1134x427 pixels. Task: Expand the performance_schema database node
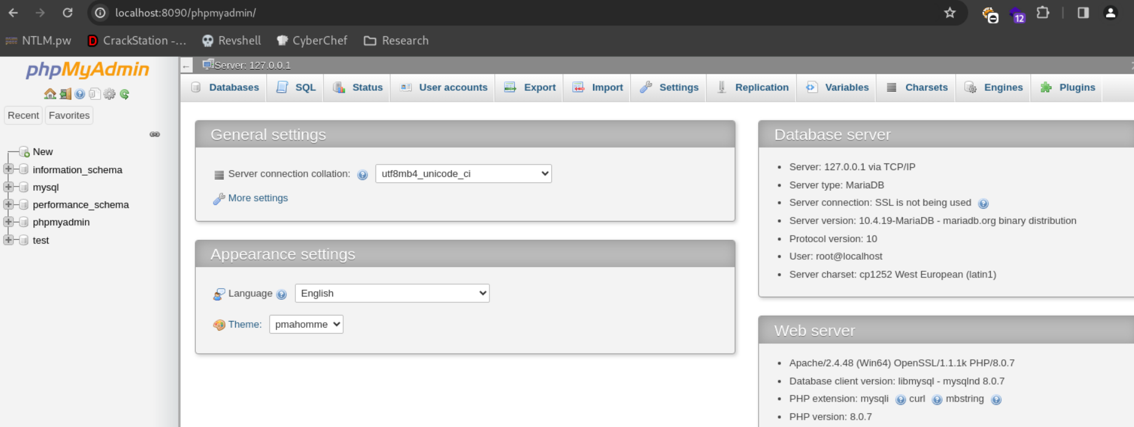point(8,204)
